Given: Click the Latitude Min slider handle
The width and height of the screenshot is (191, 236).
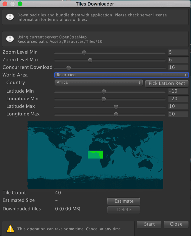Looking at the screenshot, I should (x=104, y=91).
